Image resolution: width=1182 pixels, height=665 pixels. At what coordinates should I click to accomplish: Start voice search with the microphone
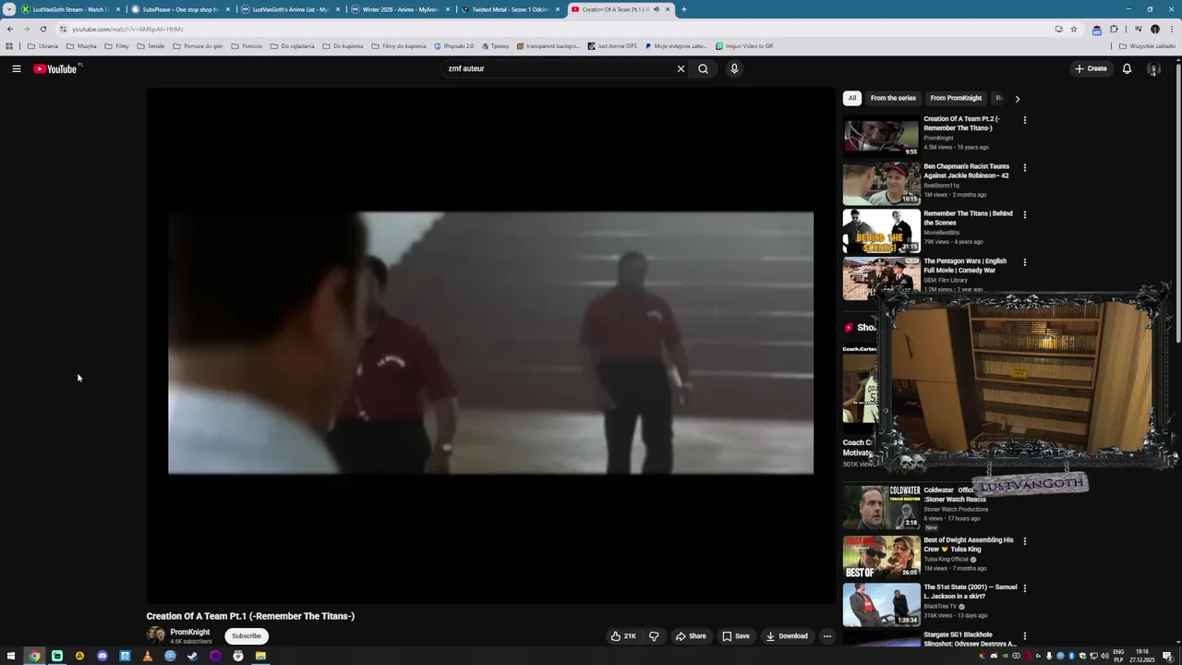(734, 68)
